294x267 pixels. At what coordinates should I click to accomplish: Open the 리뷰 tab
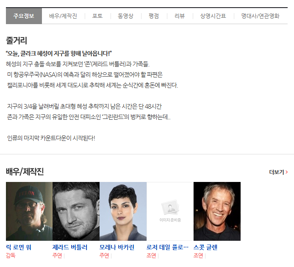click(180, 16)
